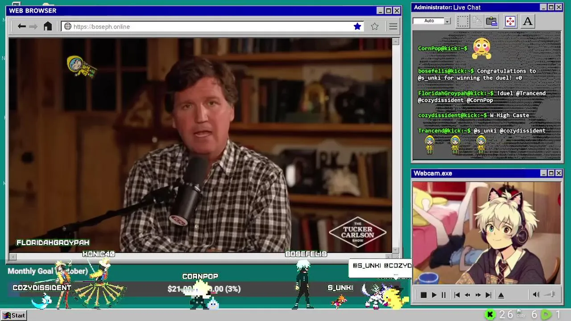Screen dimensions: 571x321
Task: Pause playback in Webcam.exe
Action: point(443,295)
